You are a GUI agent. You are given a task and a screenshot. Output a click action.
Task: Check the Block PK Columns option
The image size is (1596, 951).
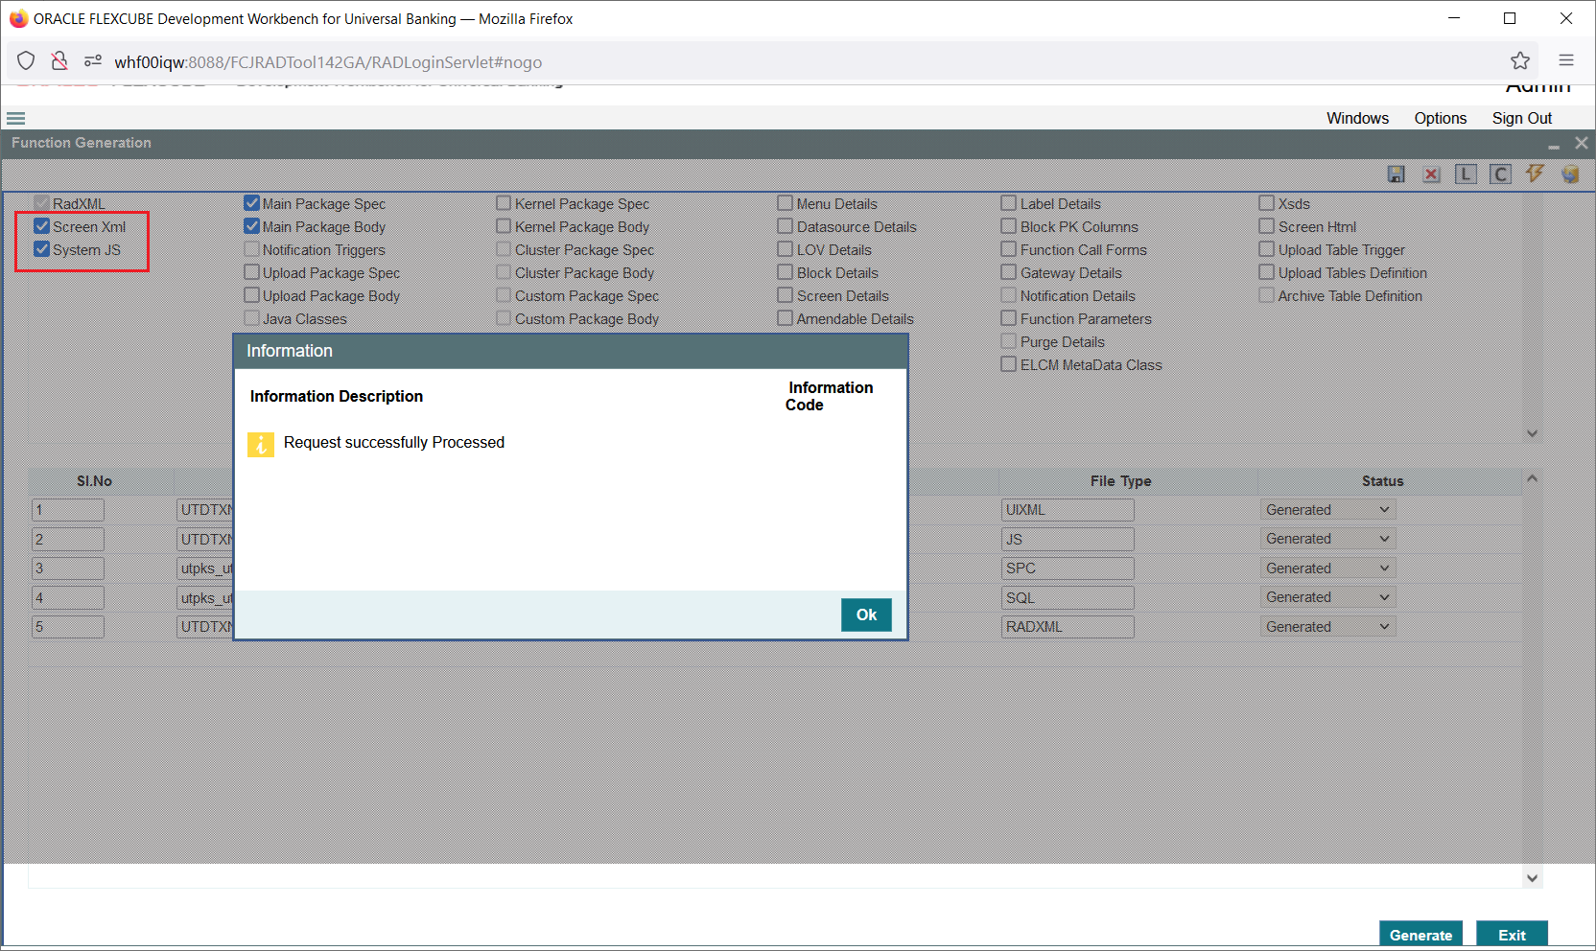pos(1009,226)
